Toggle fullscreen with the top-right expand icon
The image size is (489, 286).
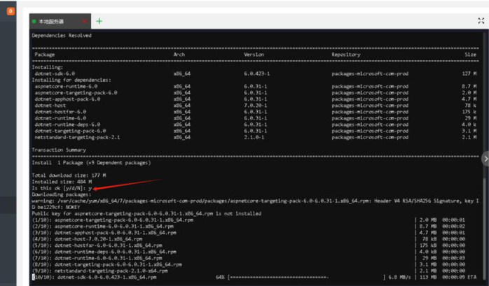[x=481, y=21]
